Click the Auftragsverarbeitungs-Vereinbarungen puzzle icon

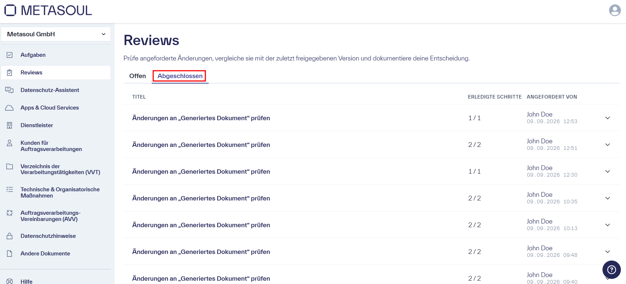[x=10, y=213]
